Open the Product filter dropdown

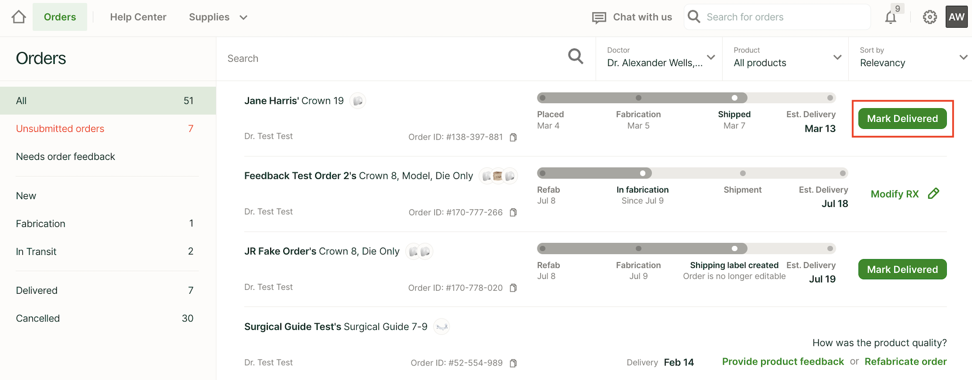(x=787, y=58)
